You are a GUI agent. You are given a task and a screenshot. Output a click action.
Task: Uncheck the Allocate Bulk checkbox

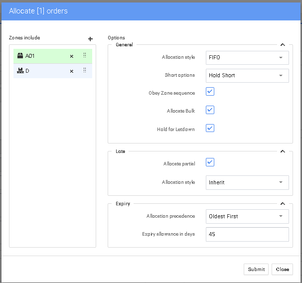[210, 110]
